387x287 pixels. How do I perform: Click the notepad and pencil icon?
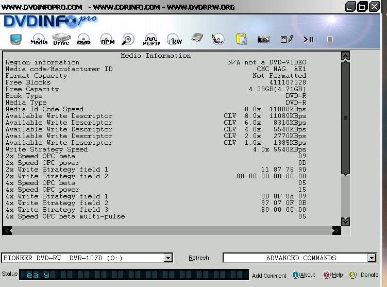pos(287,39)
